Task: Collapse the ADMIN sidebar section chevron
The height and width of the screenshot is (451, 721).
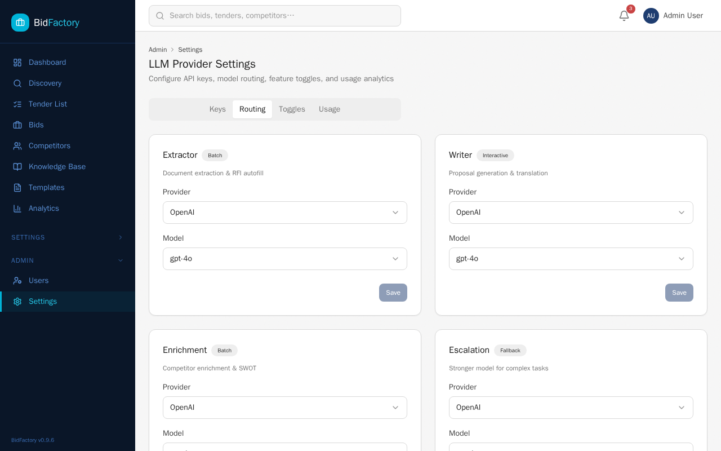Action: 120,260
